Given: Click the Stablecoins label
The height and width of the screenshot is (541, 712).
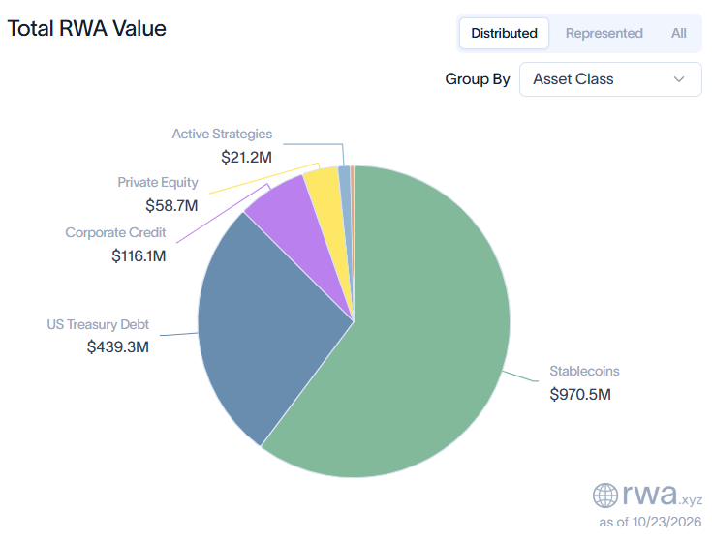Looking at the screenshot, I should (x=584, y=371).
